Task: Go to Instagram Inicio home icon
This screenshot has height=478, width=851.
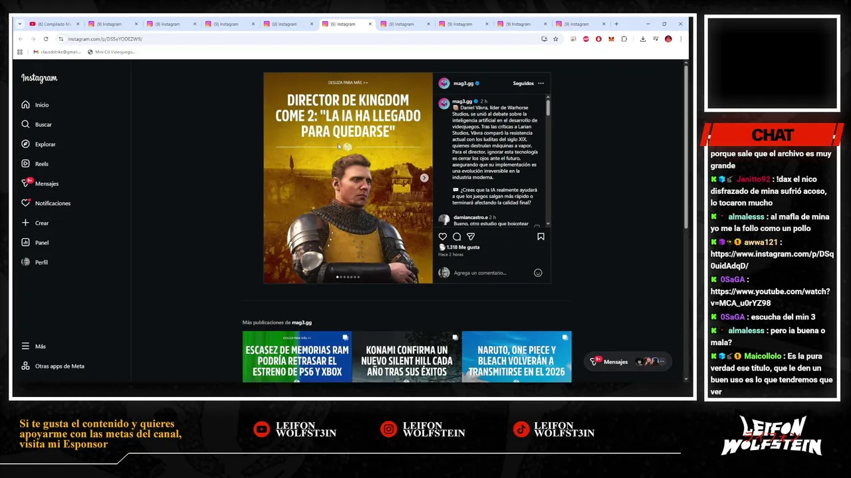Action: (x=25, y=105)
